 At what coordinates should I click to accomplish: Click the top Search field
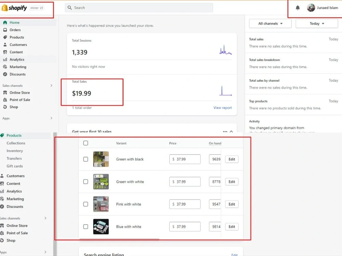pos(139,8)
